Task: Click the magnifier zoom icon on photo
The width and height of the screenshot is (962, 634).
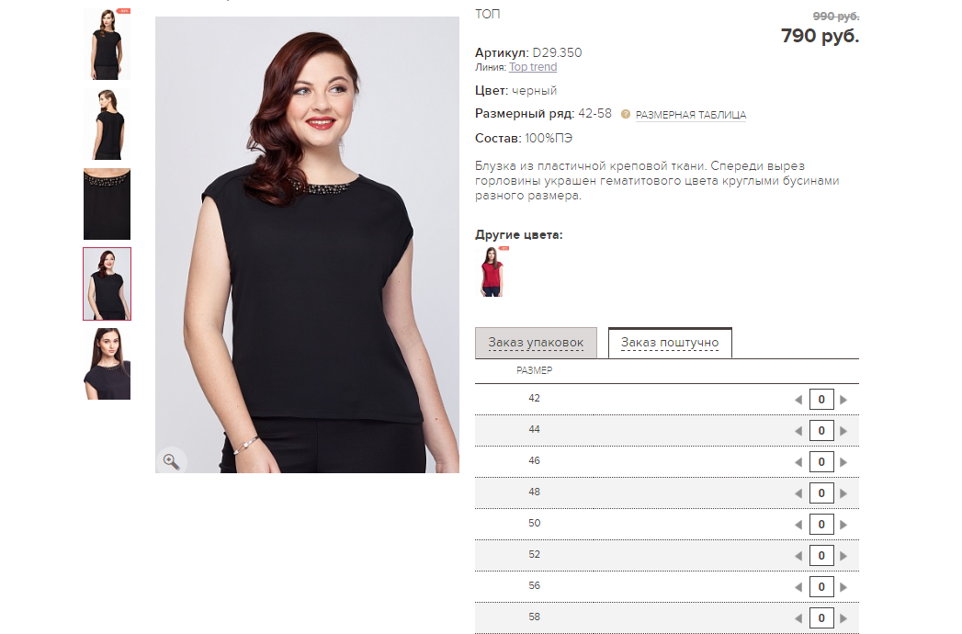Action: [x=171, y=461]
